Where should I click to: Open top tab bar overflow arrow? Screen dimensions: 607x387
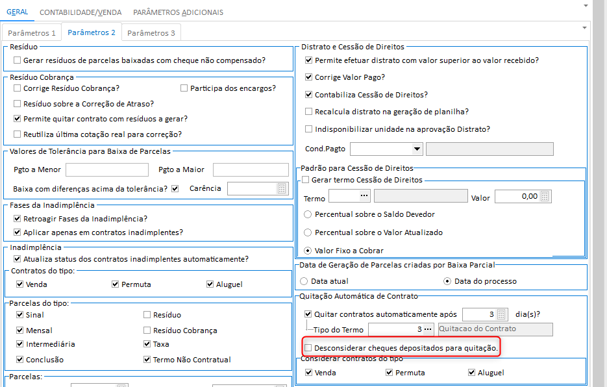(x=586, y=5)
